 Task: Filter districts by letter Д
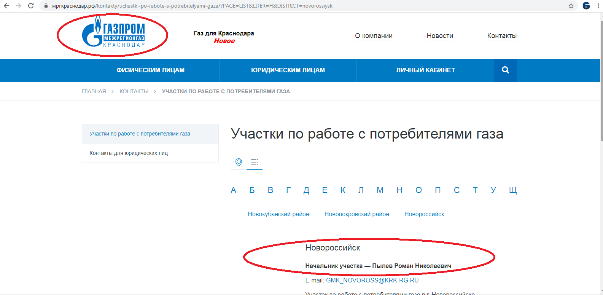306,190
